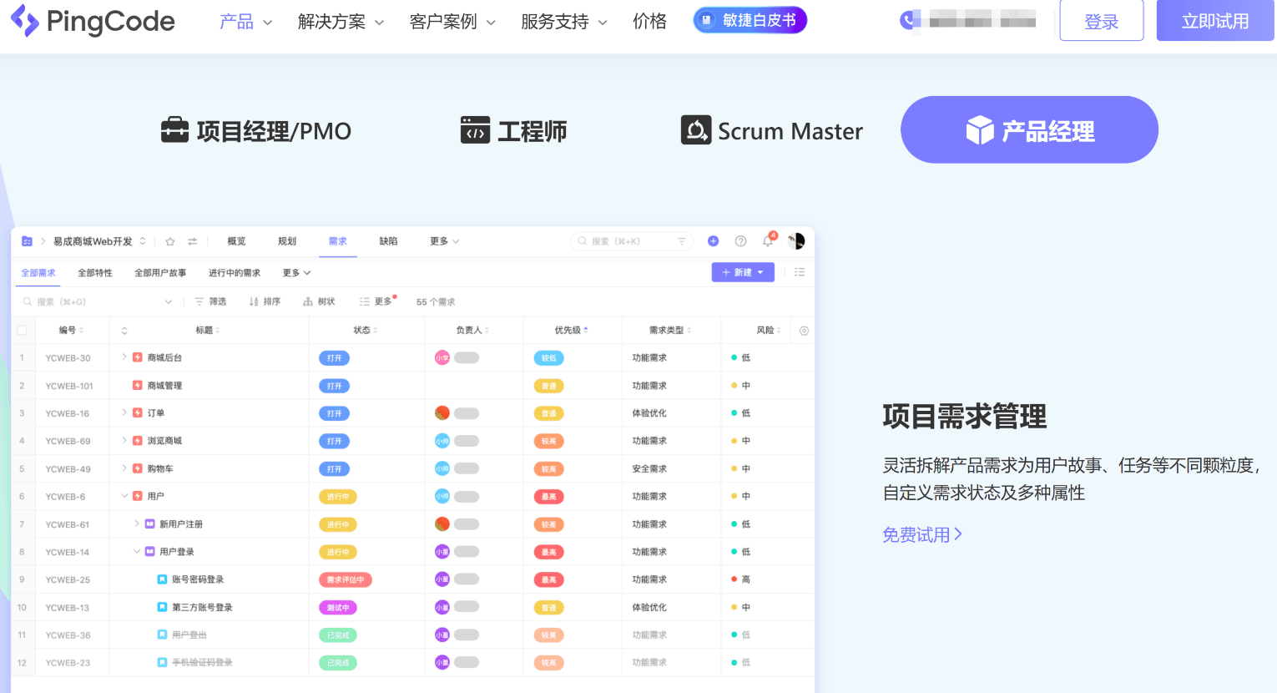Click the red story icon of 商城后台
1277x693 pixels.
pyautogui.click(x=138, y=357)
